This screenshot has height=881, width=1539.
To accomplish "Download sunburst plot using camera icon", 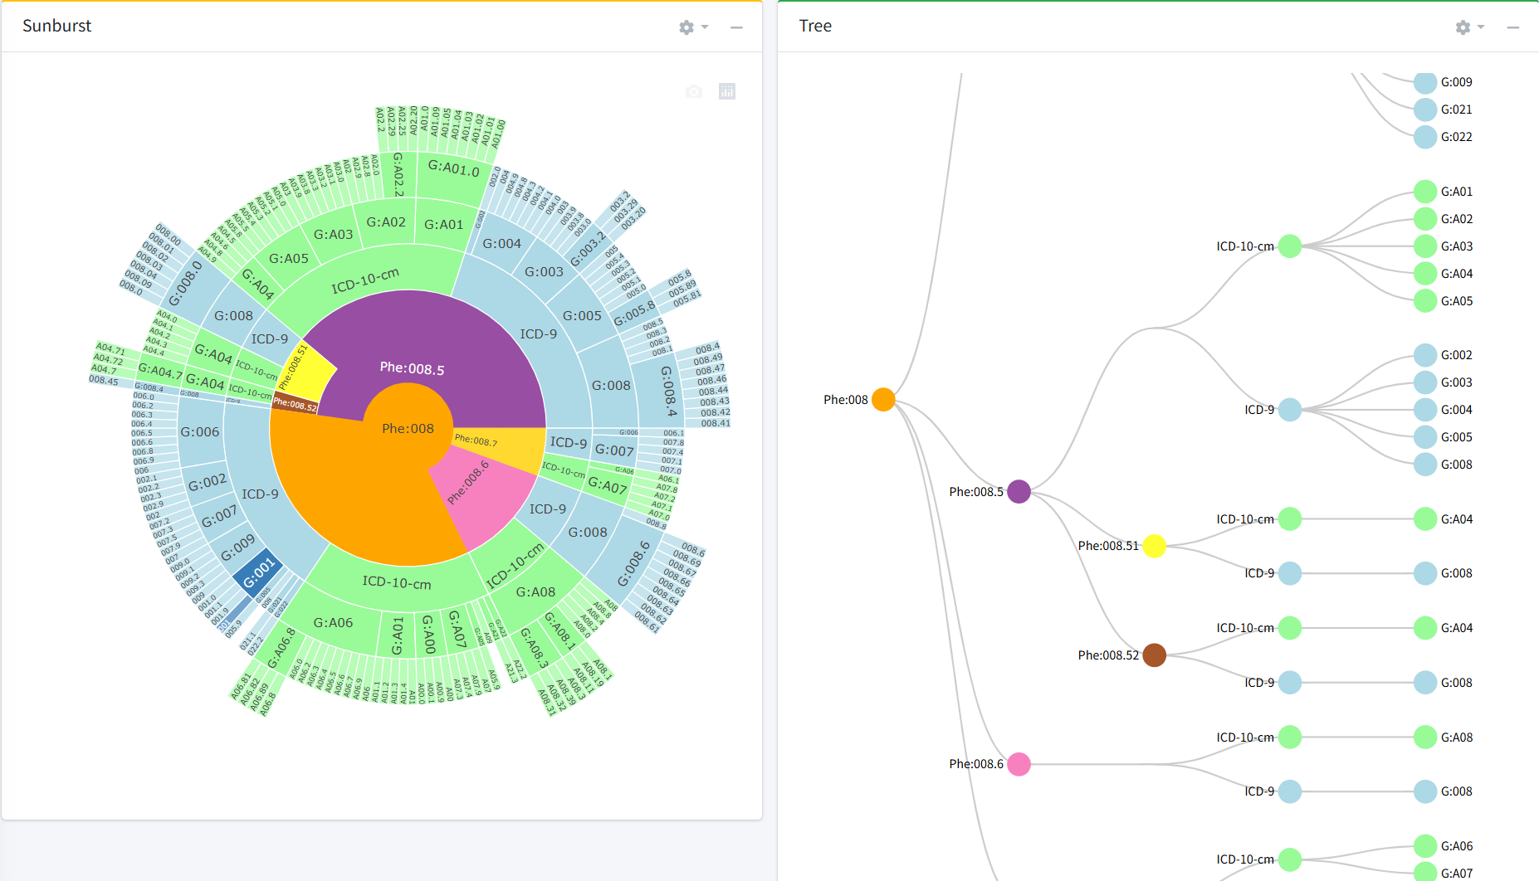I will pos(694,91).
